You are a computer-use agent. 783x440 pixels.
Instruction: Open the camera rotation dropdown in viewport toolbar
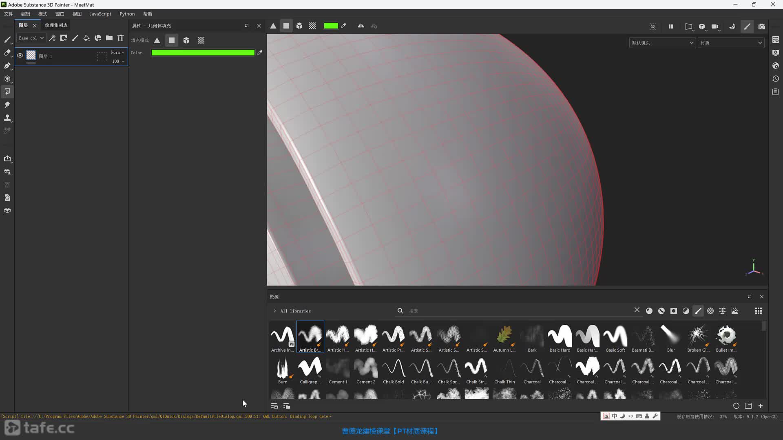click(x=716, y=26)
